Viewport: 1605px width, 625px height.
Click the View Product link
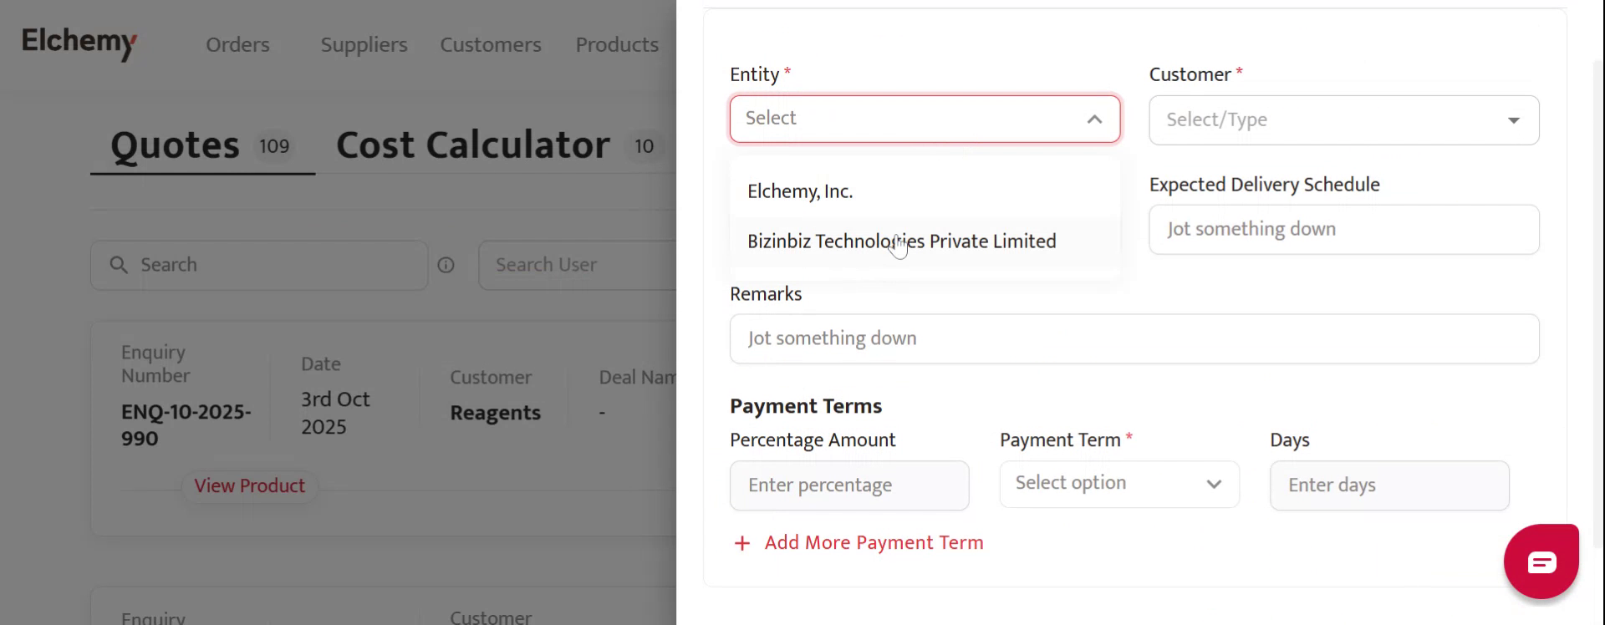[x=249, y=485]
